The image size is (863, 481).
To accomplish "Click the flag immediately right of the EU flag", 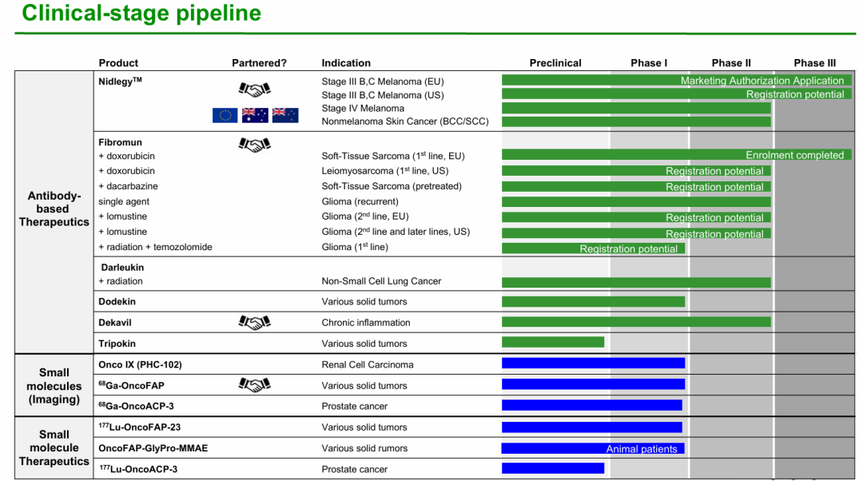I will [255, 115].
